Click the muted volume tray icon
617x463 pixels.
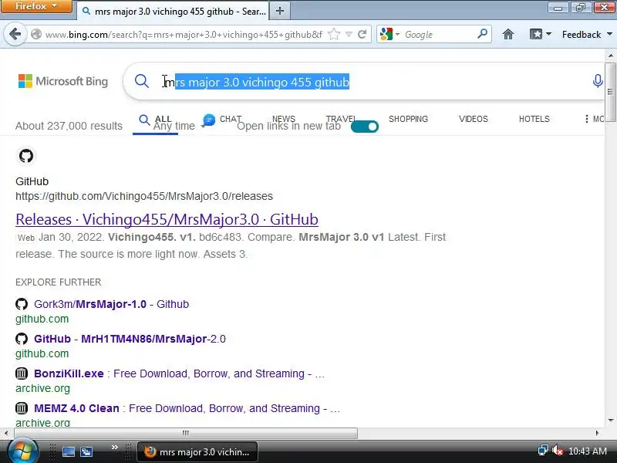[558, 450]
